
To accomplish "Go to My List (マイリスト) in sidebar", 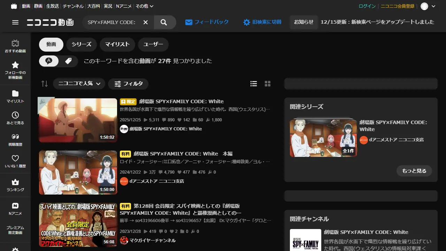I will (15, 97).
